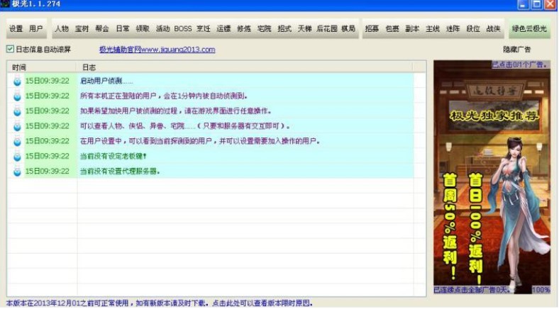Viewport: 559px width, 309px height.
Task: Toggle the 日志信息自动滚屏 checkbox
Action: 10,50
